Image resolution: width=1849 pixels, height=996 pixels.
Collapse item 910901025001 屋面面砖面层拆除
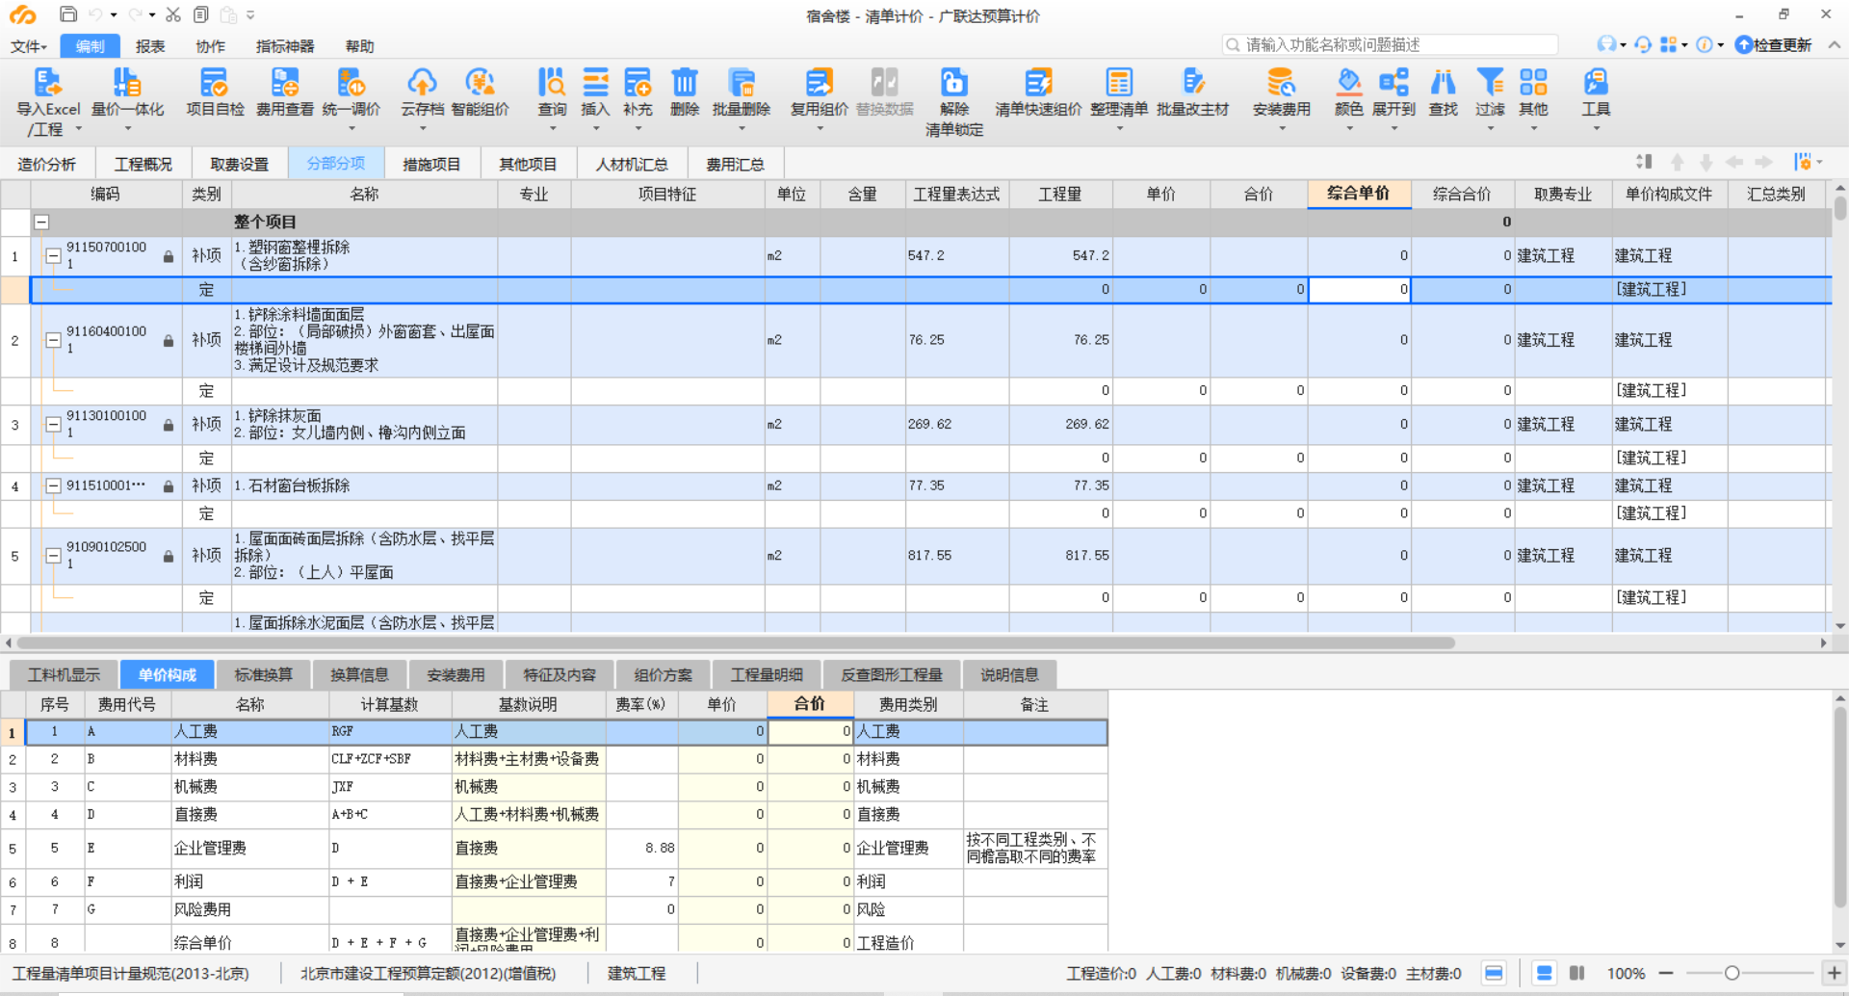[54, 556]
